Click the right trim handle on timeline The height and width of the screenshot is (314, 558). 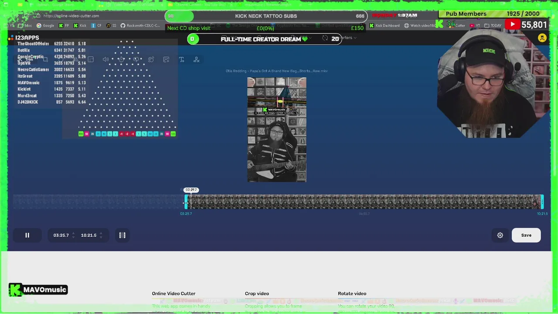pyautogui.click(x=542, y=201)
